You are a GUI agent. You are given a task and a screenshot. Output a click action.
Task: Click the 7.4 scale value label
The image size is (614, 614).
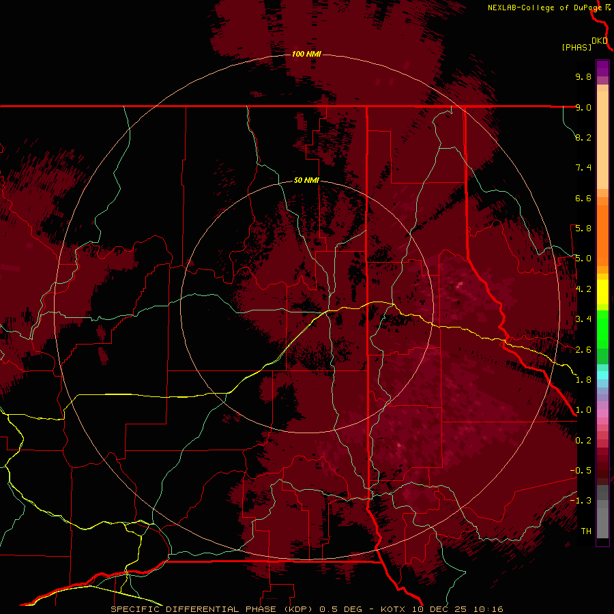pyautogui.click(x=583, y=168)
